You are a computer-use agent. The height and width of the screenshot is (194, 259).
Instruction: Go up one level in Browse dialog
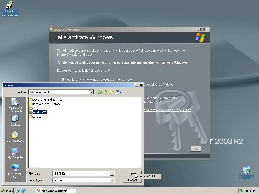(105, 92)
